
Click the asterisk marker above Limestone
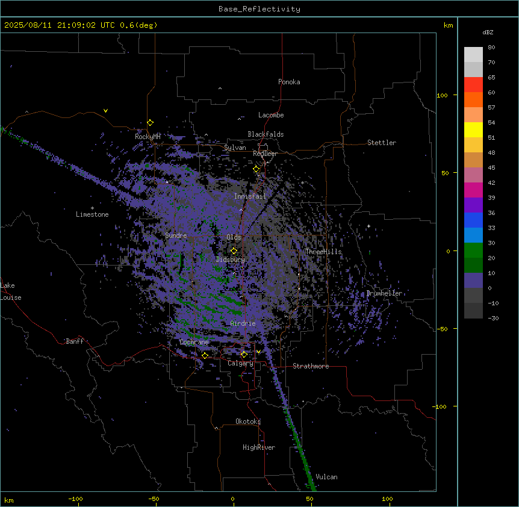(x=92, y=208)
